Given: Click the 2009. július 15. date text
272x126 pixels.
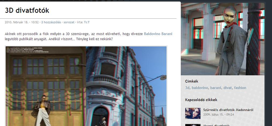Looking at the screenshot, I should 213,114.
